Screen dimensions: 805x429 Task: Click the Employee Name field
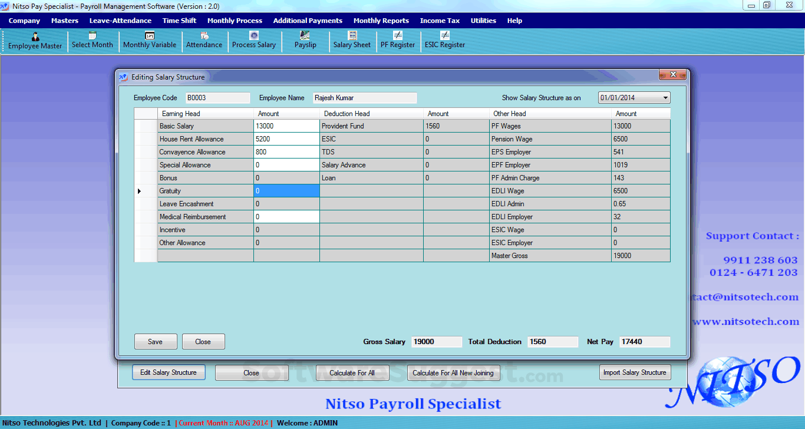[x=365, y=98]
